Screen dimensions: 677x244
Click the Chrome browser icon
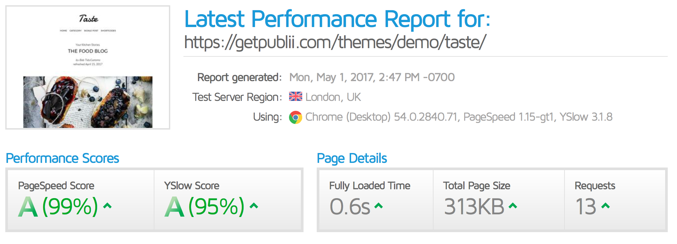tap(295, 117)
